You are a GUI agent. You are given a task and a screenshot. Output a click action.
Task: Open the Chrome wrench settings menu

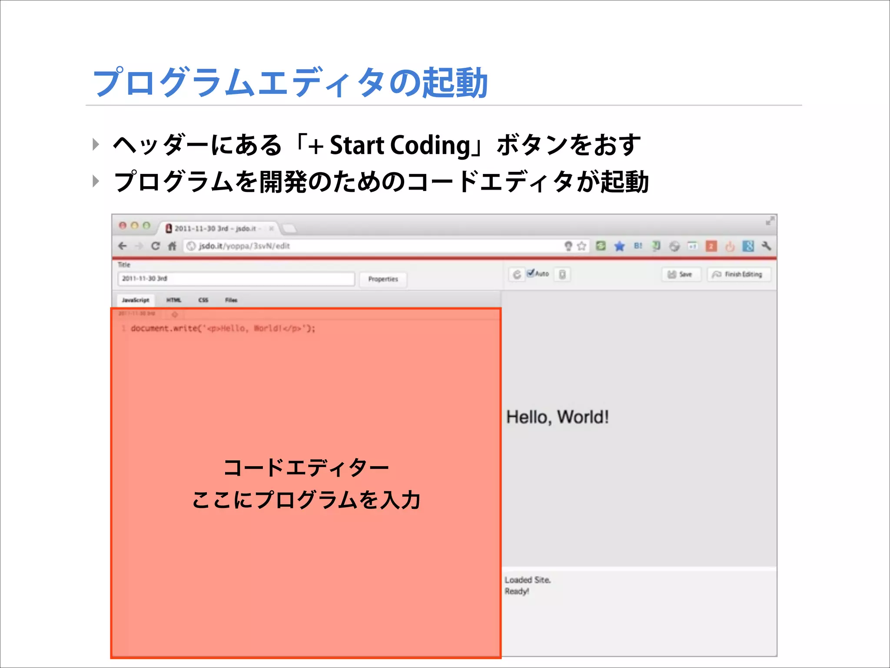[x=767, y=246]
